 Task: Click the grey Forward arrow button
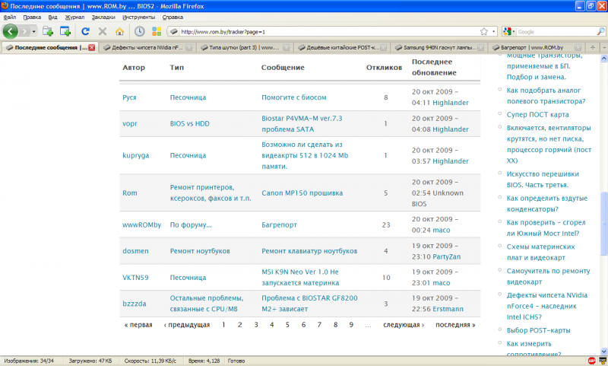click(24, 31)
